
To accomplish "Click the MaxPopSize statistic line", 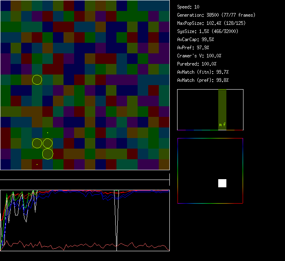I will click(x=211, y=23).
